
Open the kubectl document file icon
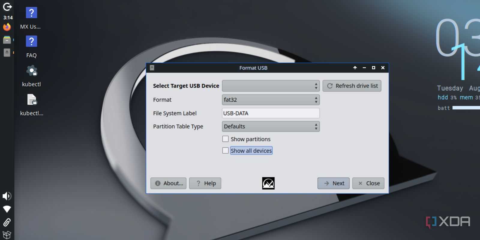click(31, 99)
